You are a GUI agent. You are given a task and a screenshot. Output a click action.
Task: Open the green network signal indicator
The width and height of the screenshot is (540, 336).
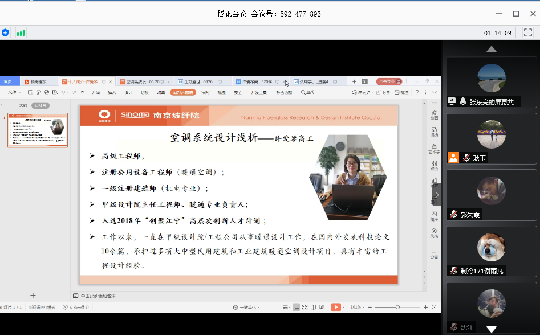coord(21,32)
